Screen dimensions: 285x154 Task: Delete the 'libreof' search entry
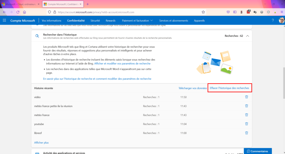click(247, 133)
